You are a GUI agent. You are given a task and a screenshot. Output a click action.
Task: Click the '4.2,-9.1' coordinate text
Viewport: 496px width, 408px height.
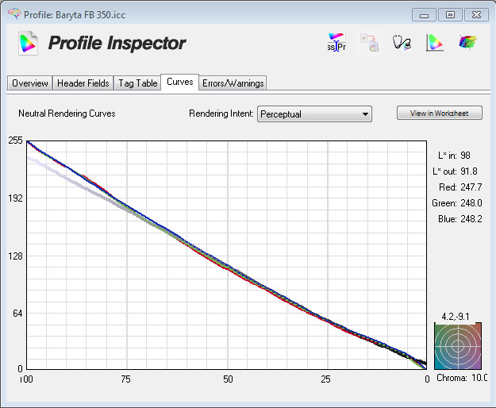click(456, 317)
